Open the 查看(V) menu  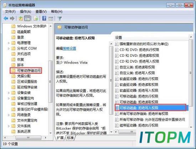(41, 12)
